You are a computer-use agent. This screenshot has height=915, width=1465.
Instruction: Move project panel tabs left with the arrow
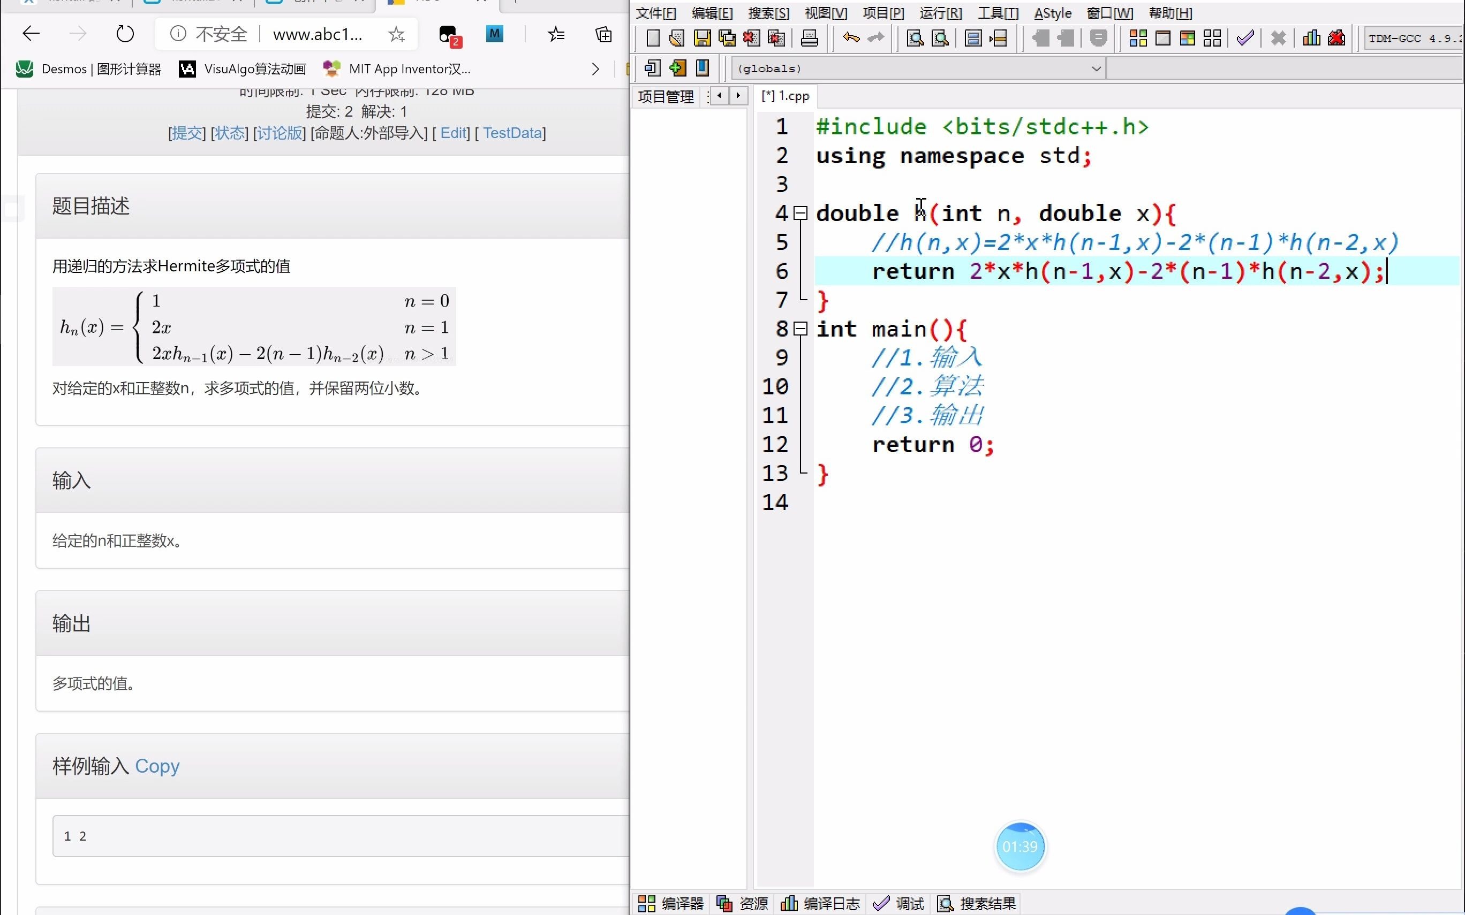pos(719,96)
